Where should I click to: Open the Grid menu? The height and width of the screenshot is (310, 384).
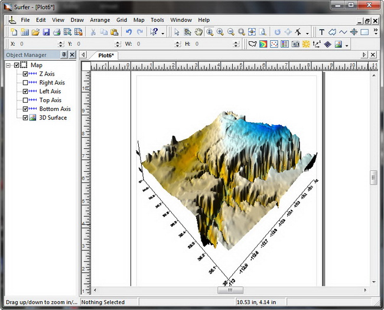[121, 19]
